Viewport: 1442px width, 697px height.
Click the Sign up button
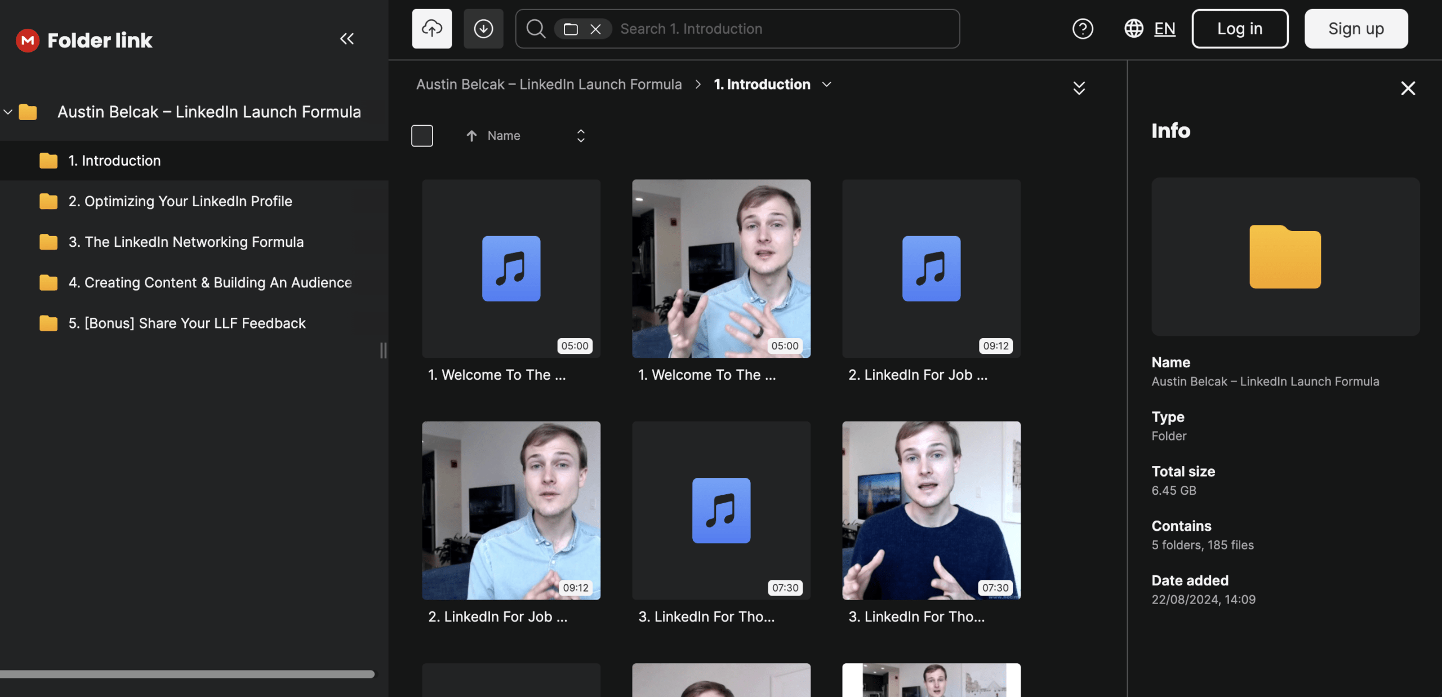click(x=1356, y=29)
